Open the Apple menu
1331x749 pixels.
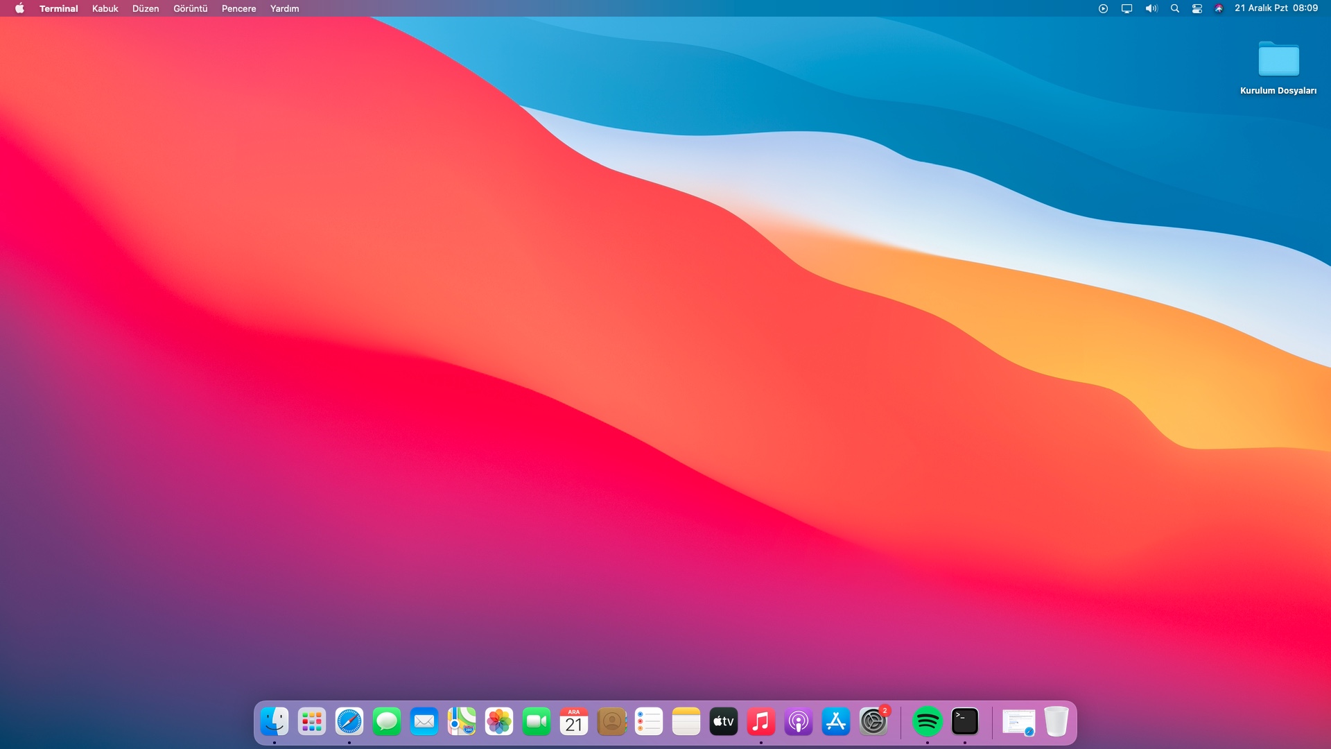click(x=19, y=8)
